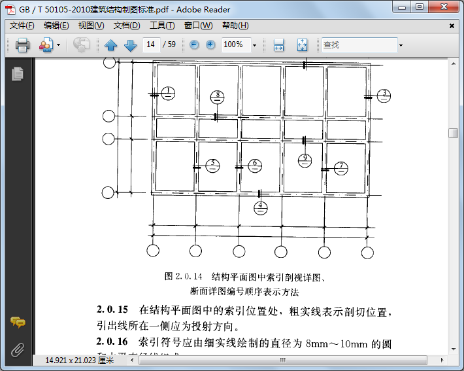Open the collaboration meeting icon
Screen dimensions: 464x371
point(46,45)
